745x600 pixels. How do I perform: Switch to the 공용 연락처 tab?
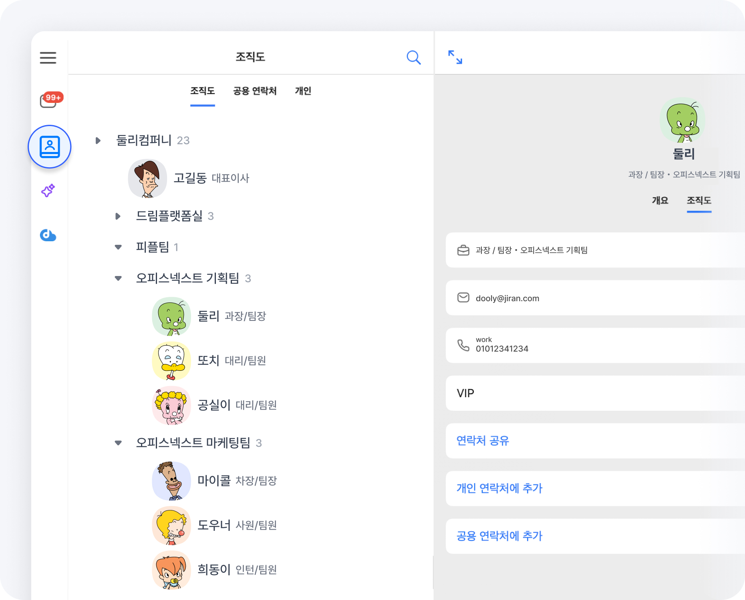tap(255, 91)
